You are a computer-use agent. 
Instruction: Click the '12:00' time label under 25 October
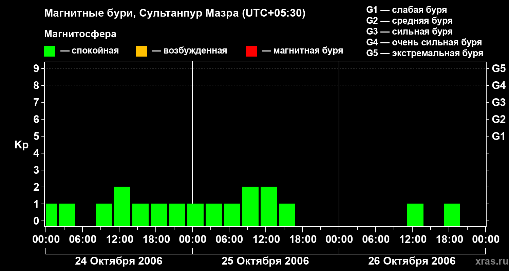tap(266, 239)
